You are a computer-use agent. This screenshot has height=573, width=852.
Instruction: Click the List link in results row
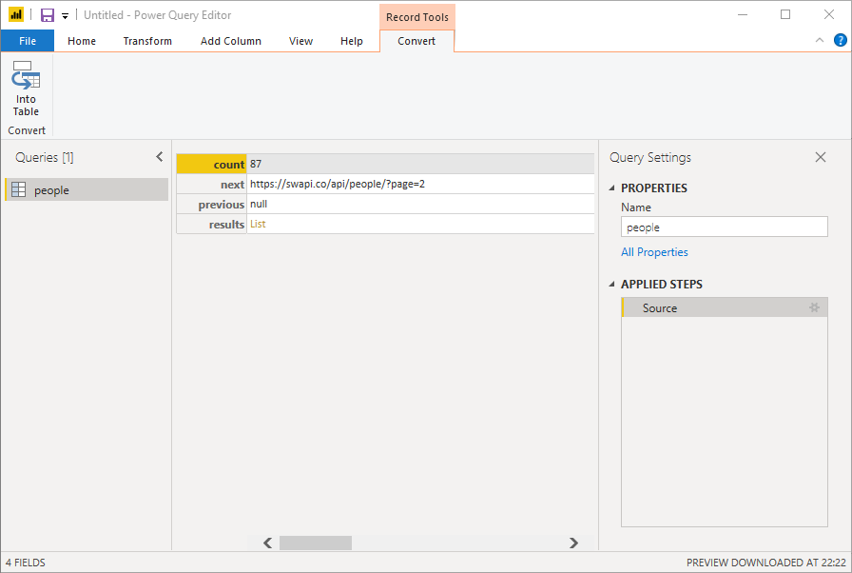click(x=258, y=224)
